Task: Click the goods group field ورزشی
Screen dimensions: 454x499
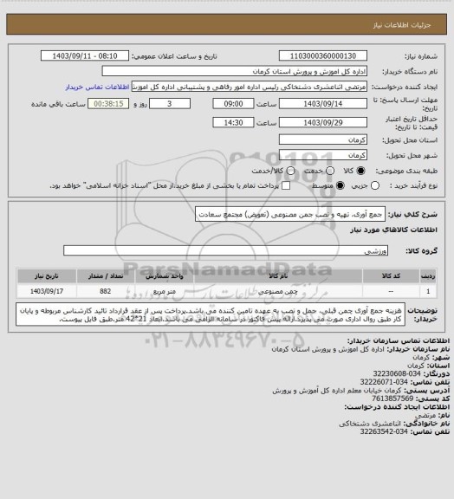Action: pyautogui.click(x=226, y=250)
